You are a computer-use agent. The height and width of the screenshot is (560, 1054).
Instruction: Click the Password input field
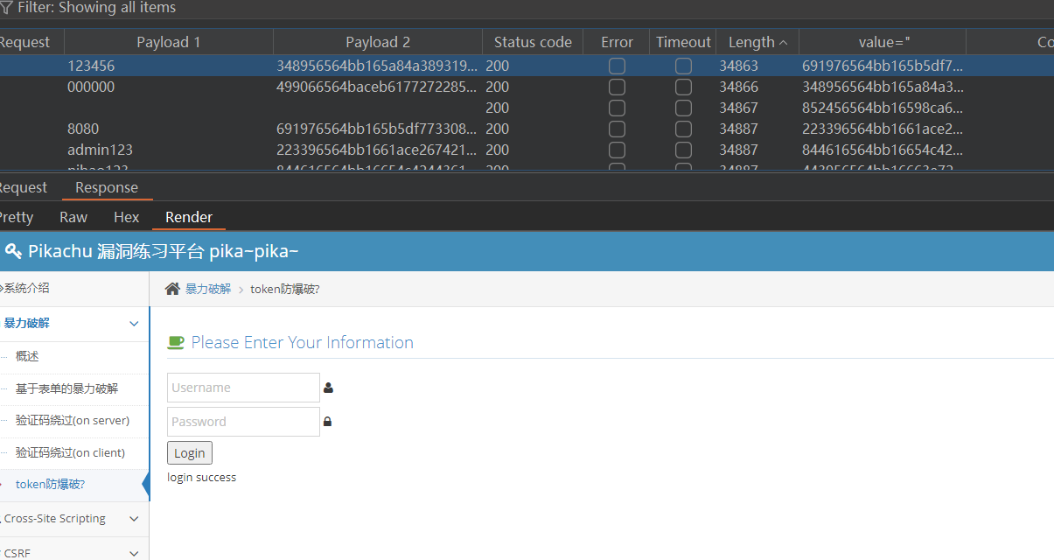pyautogui.click(x=243, y=422)
